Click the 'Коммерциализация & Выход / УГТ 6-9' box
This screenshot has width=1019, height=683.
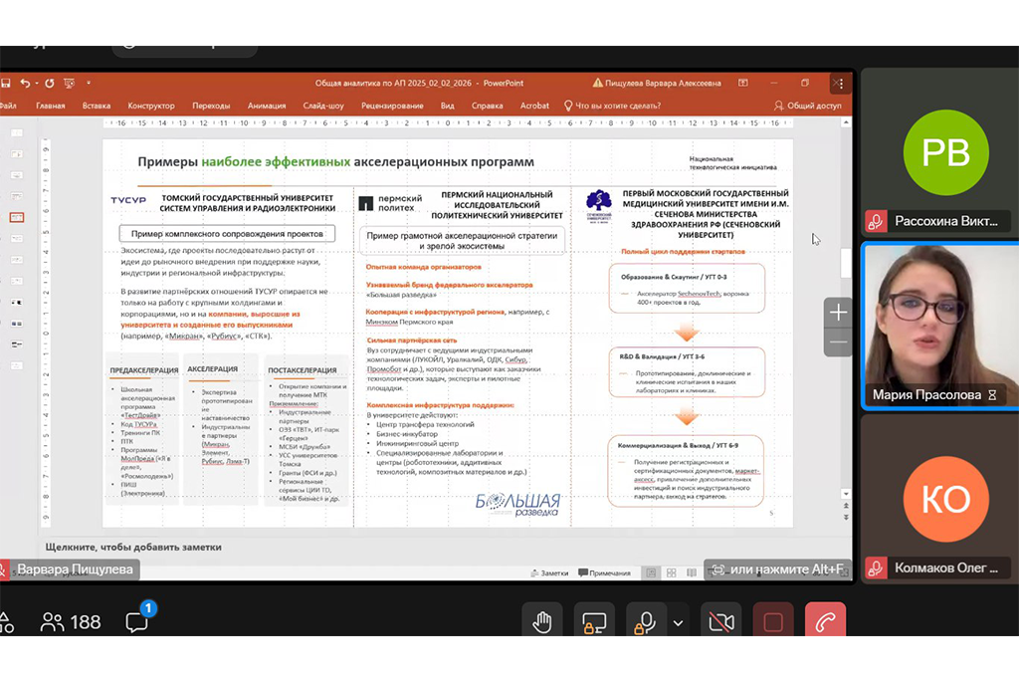pos(686,471)
